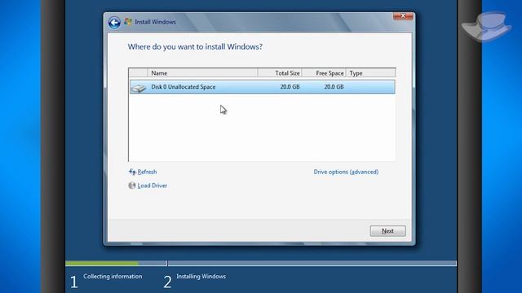522x293 pixels.
Task: Close the Install Windows dialog
Action: pos(403,16)
